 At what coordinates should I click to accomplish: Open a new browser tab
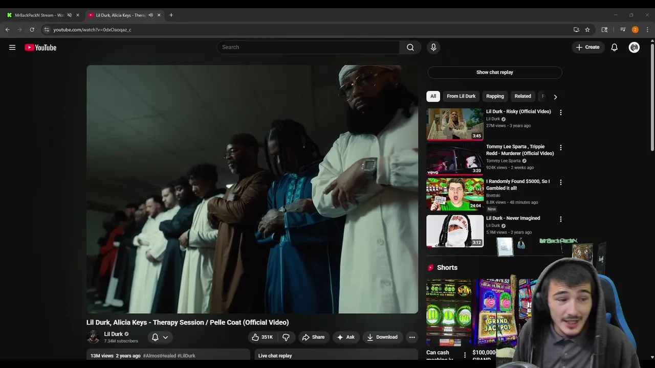(171, 15)
